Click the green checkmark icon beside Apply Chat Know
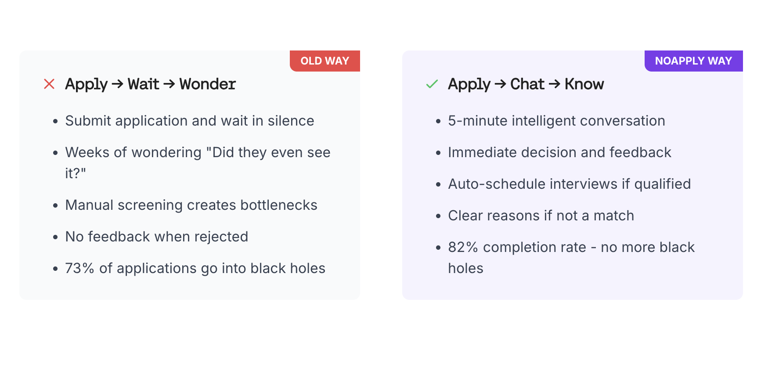 tap(432, 84)
